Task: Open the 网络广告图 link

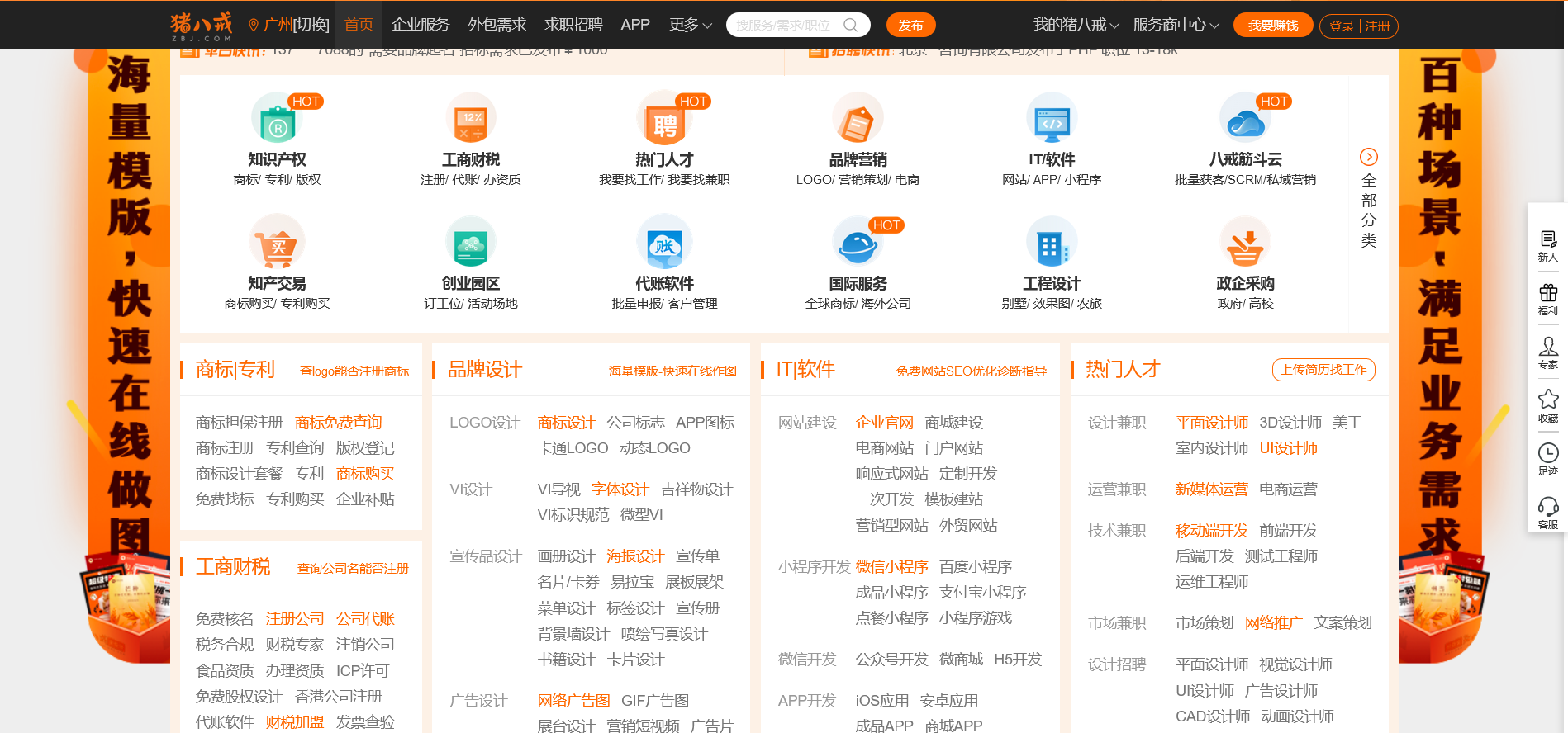Action: point(573,701)
